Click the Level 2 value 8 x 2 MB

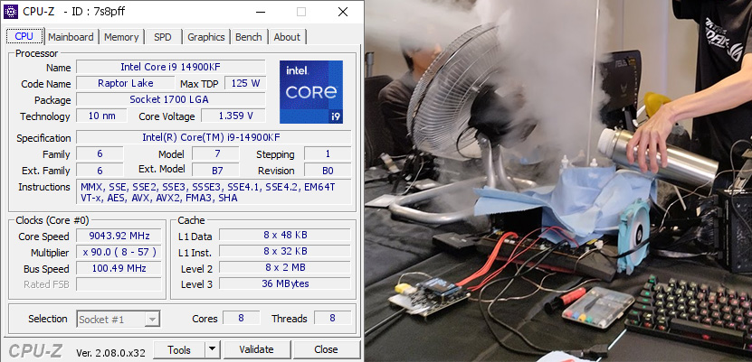[285, 267]
